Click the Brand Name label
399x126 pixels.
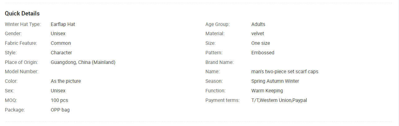(219, 62)
